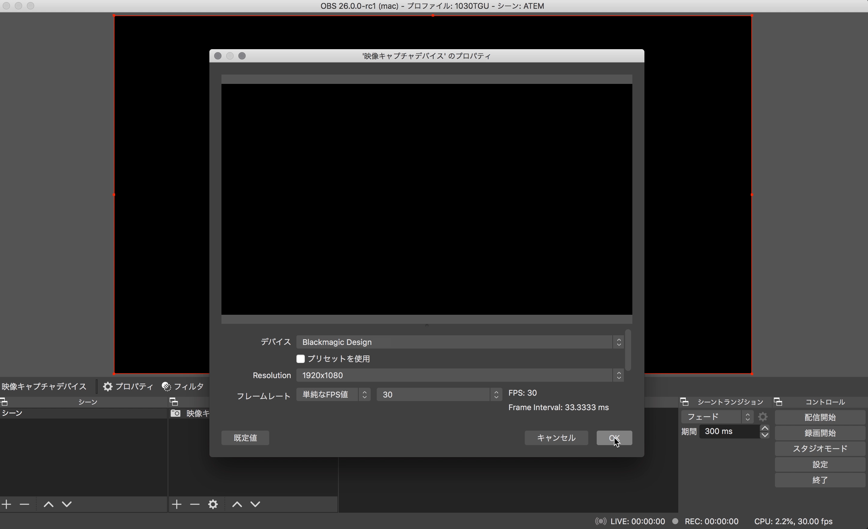Decrease transition 期間 with down stepper
This screenshot has height=529, width=868.
coord(765,435)
